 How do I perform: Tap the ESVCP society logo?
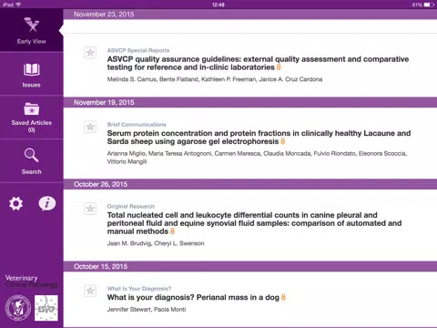[46, 308]
